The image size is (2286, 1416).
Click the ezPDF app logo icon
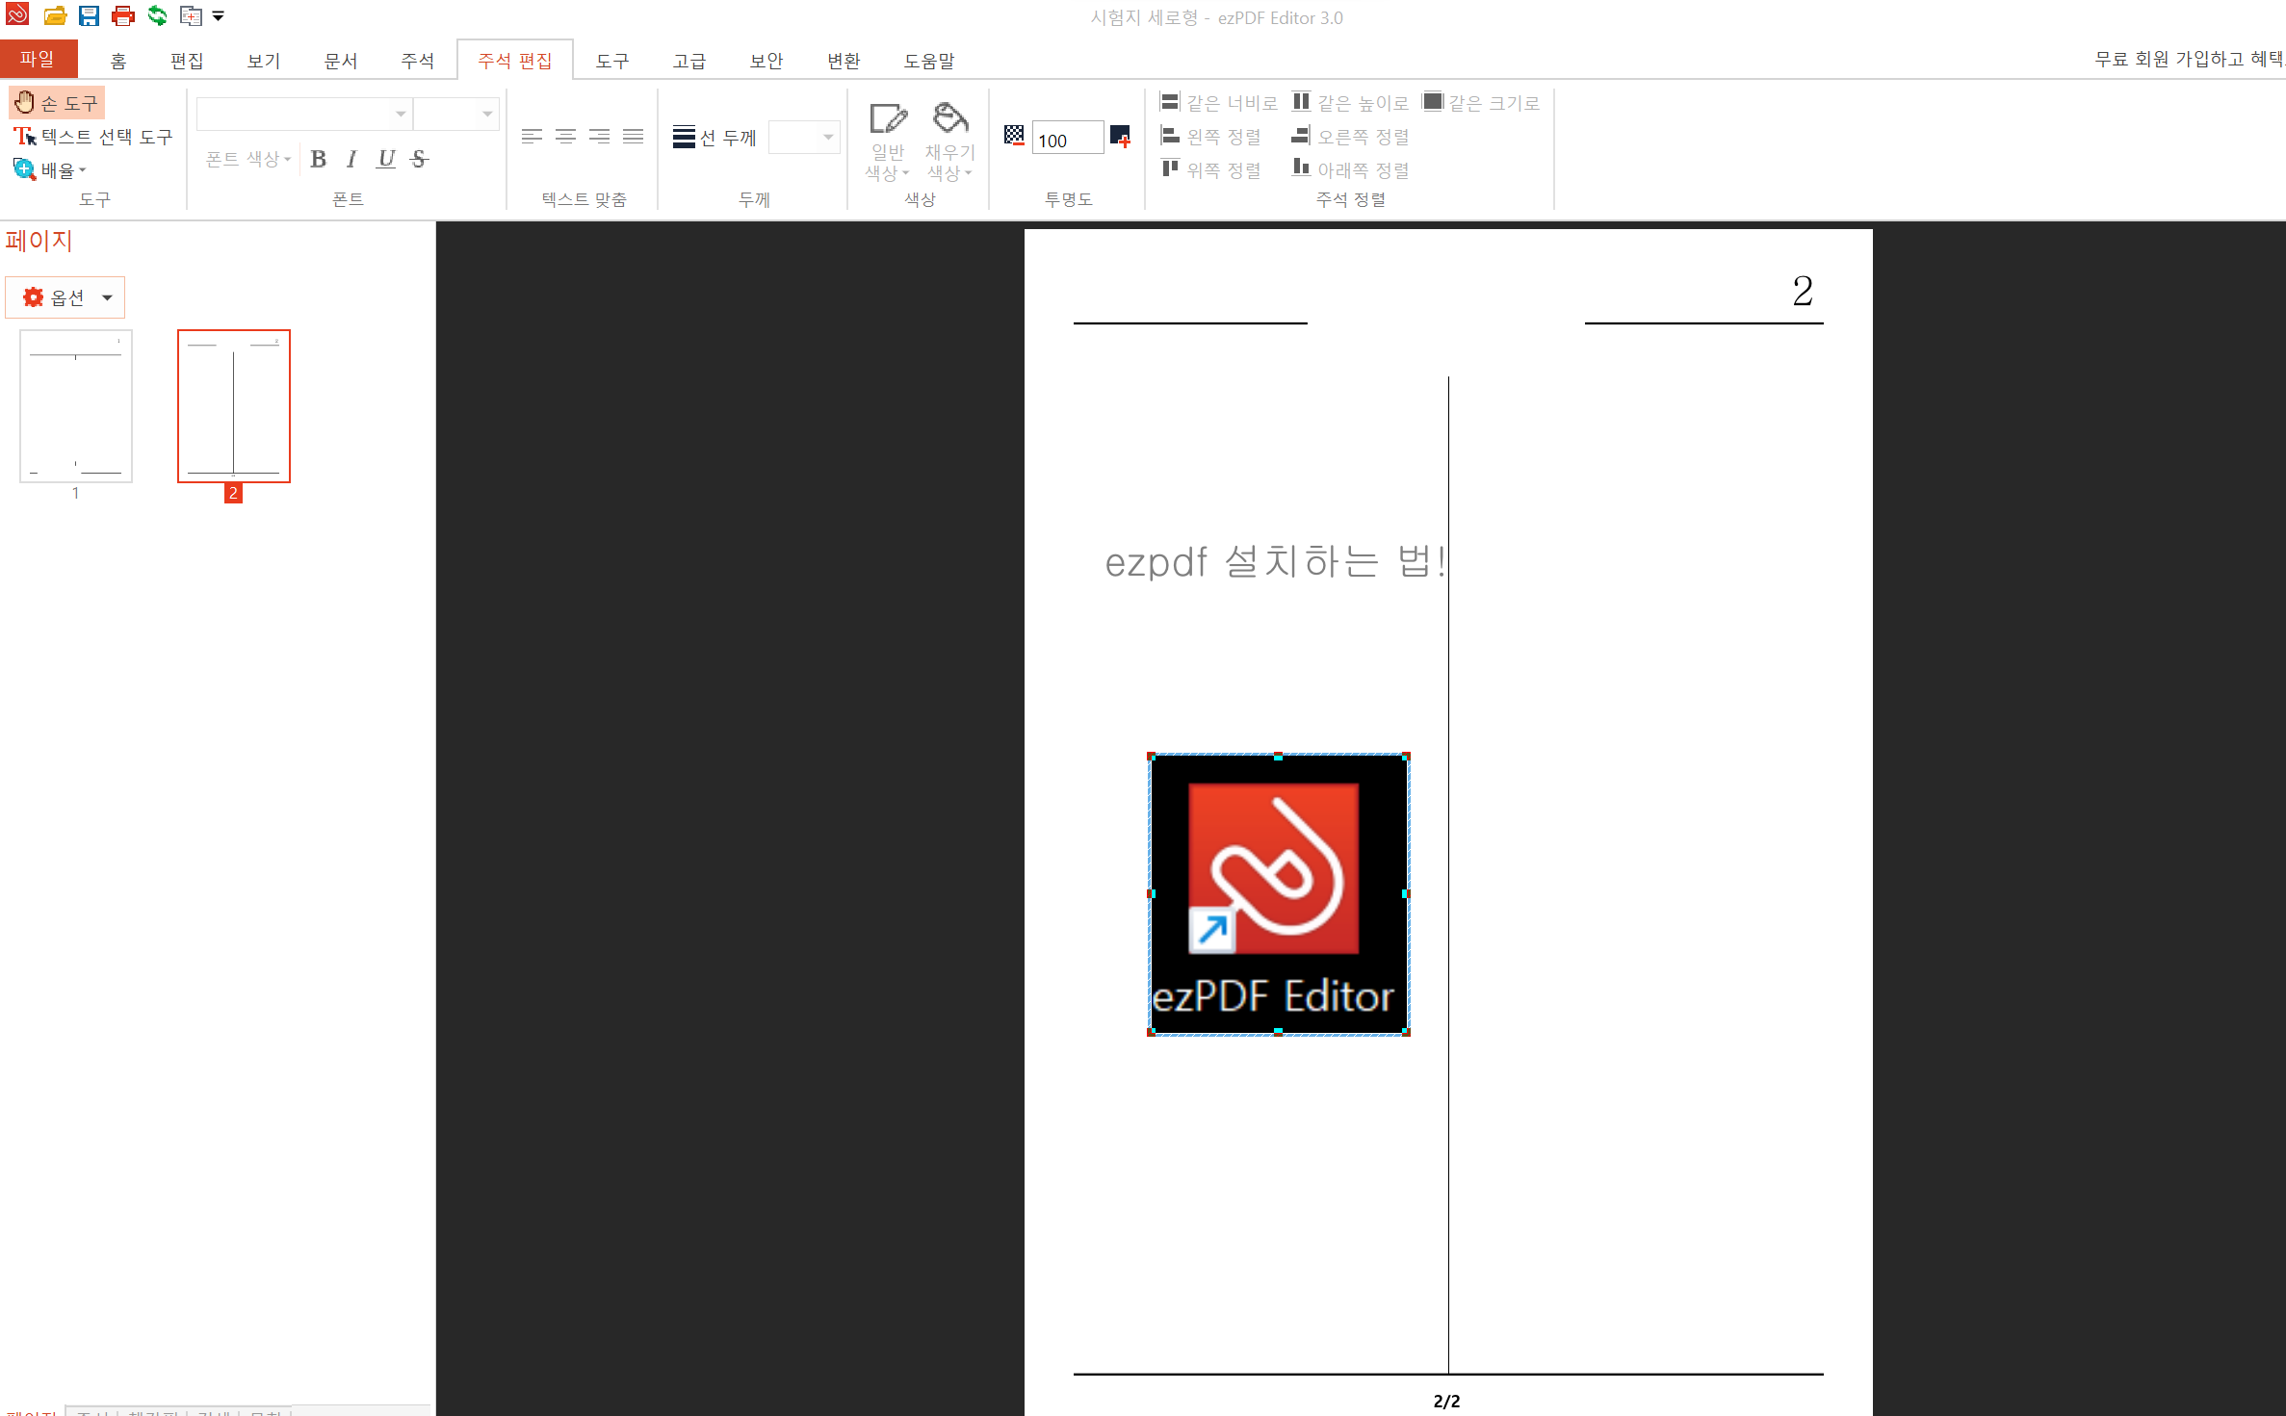17,14
